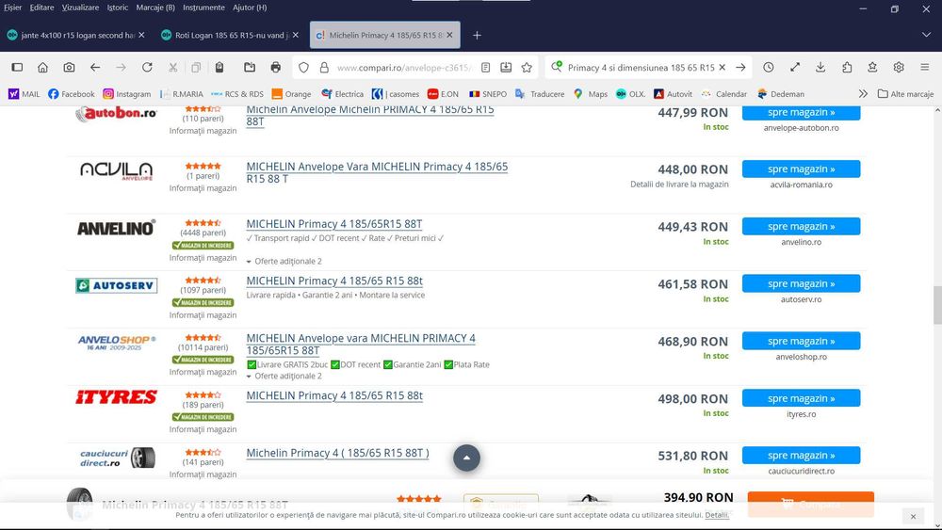
Task: Open Informații magazin for Autoserv
Action: pos(203,315)
